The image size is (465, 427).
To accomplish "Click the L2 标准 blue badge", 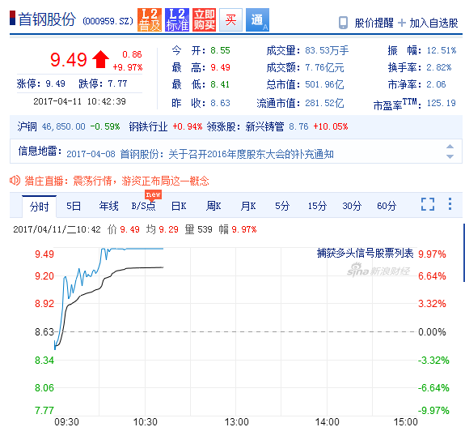I will coord(177,20).
